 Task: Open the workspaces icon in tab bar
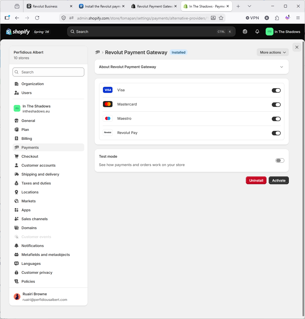(17, 6)
